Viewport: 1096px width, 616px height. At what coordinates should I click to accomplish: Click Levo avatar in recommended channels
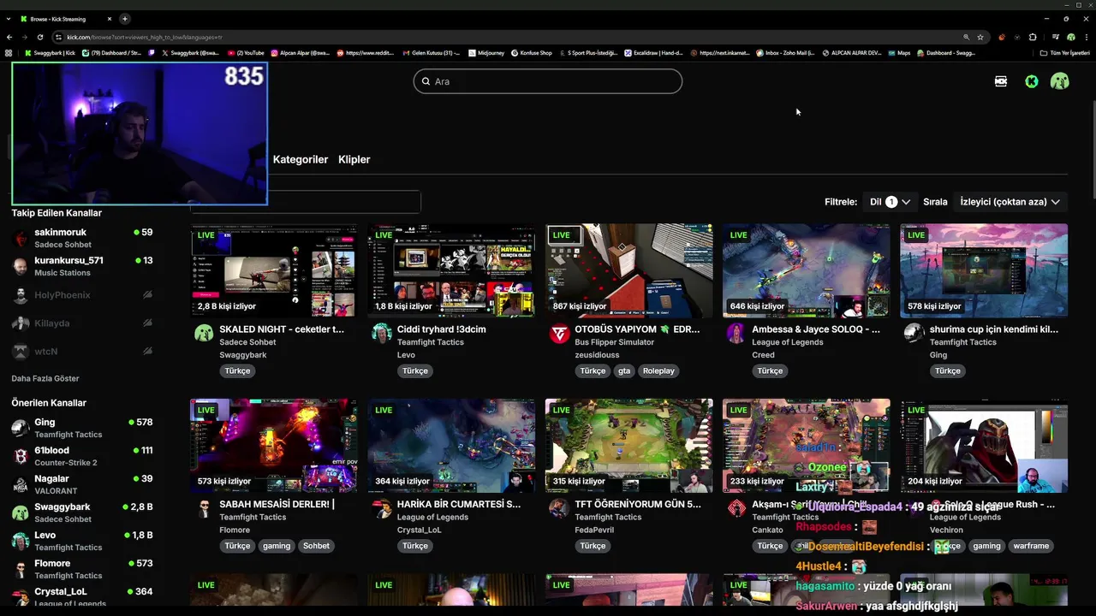[21, 541]
